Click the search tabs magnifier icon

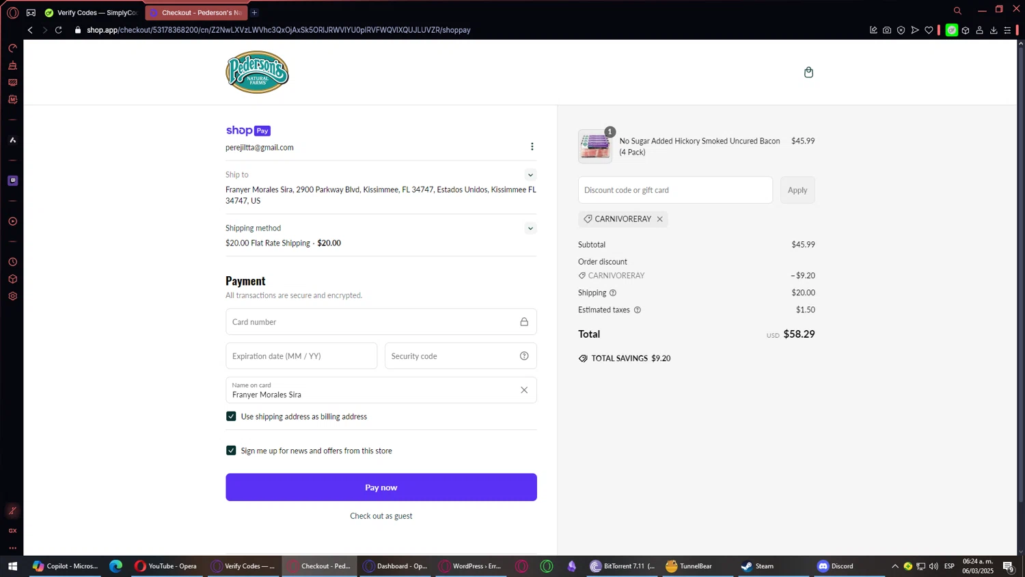pyautogui.click(x=957, y=10)
